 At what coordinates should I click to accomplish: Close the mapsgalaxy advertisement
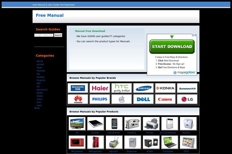[196, 35]
